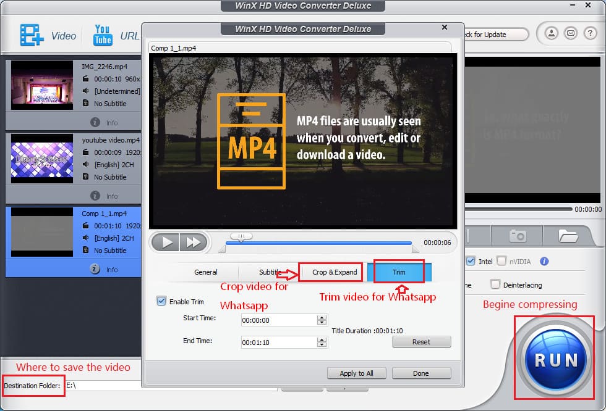The height and width of the screenshot is (411, 606).
Task: Click the mail envelope icon
Action: pyautogui.click(x=570, y=33)
